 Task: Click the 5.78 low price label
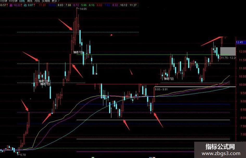(23, 155)
